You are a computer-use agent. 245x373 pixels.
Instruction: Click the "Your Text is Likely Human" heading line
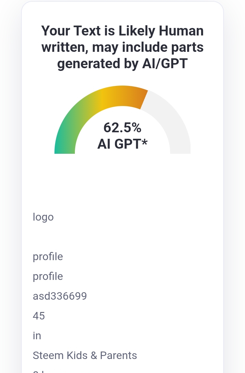122,31
